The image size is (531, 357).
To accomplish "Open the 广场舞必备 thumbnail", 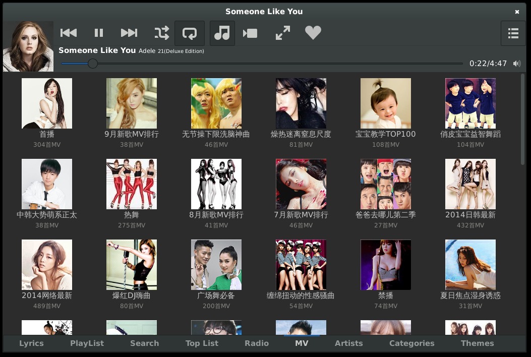I will tap(216, 265).
